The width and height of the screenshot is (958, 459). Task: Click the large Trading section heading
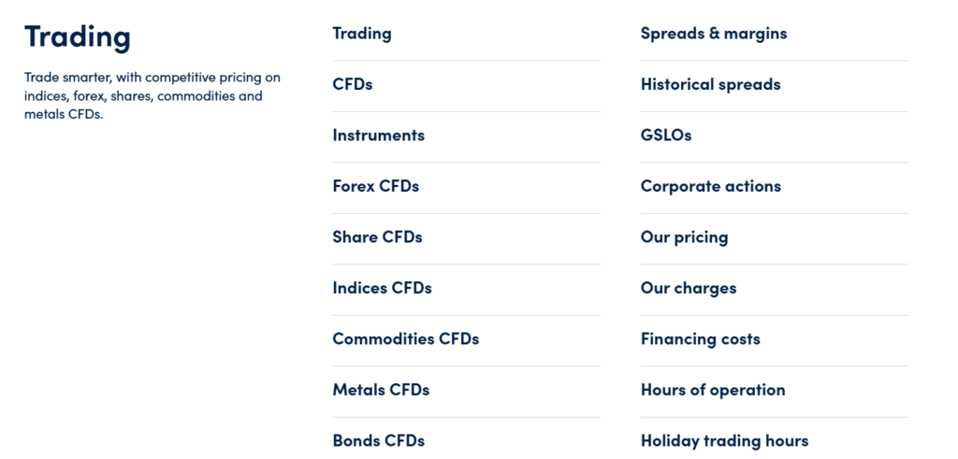pos(78,36)
